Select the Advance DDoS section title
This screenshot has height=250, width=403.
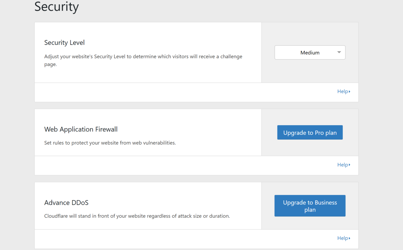pyautogui.click(x=66, y=203)
